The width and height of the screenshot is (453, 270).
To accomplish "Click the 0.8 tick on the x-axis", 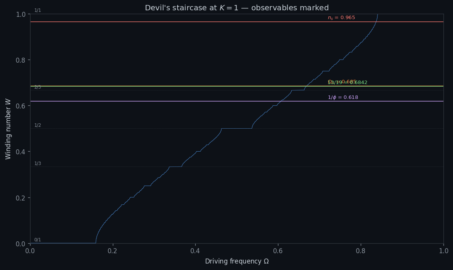I will (x=361, y=251).
